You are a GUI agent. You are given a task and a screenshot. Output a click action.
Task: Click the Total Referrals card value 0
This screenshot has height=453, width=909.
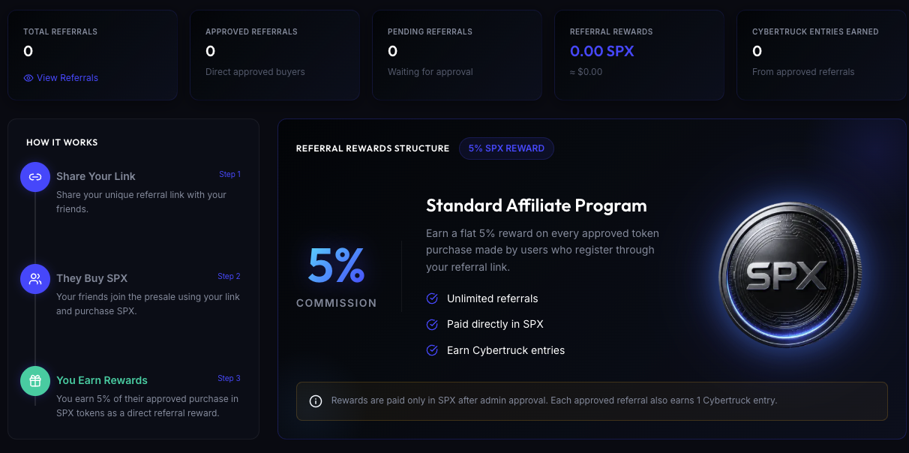pos(28,51)
